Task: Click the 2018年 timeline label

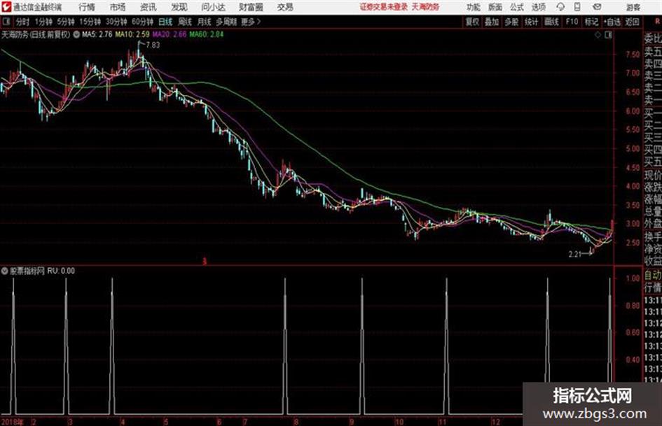Action: pyautogui.click(x=12, y=422)
